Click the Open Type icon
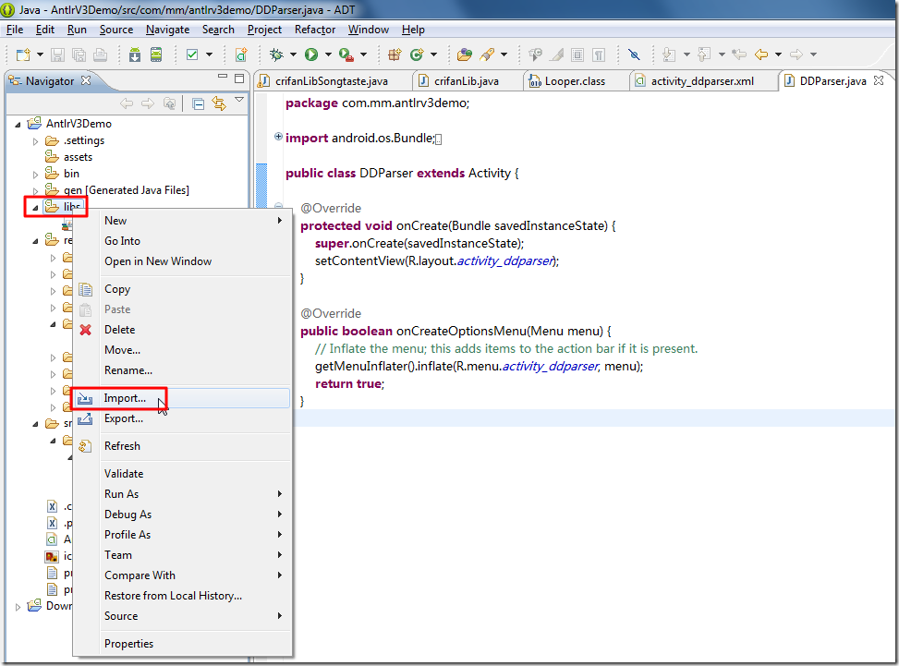 [x=465, y=54]
